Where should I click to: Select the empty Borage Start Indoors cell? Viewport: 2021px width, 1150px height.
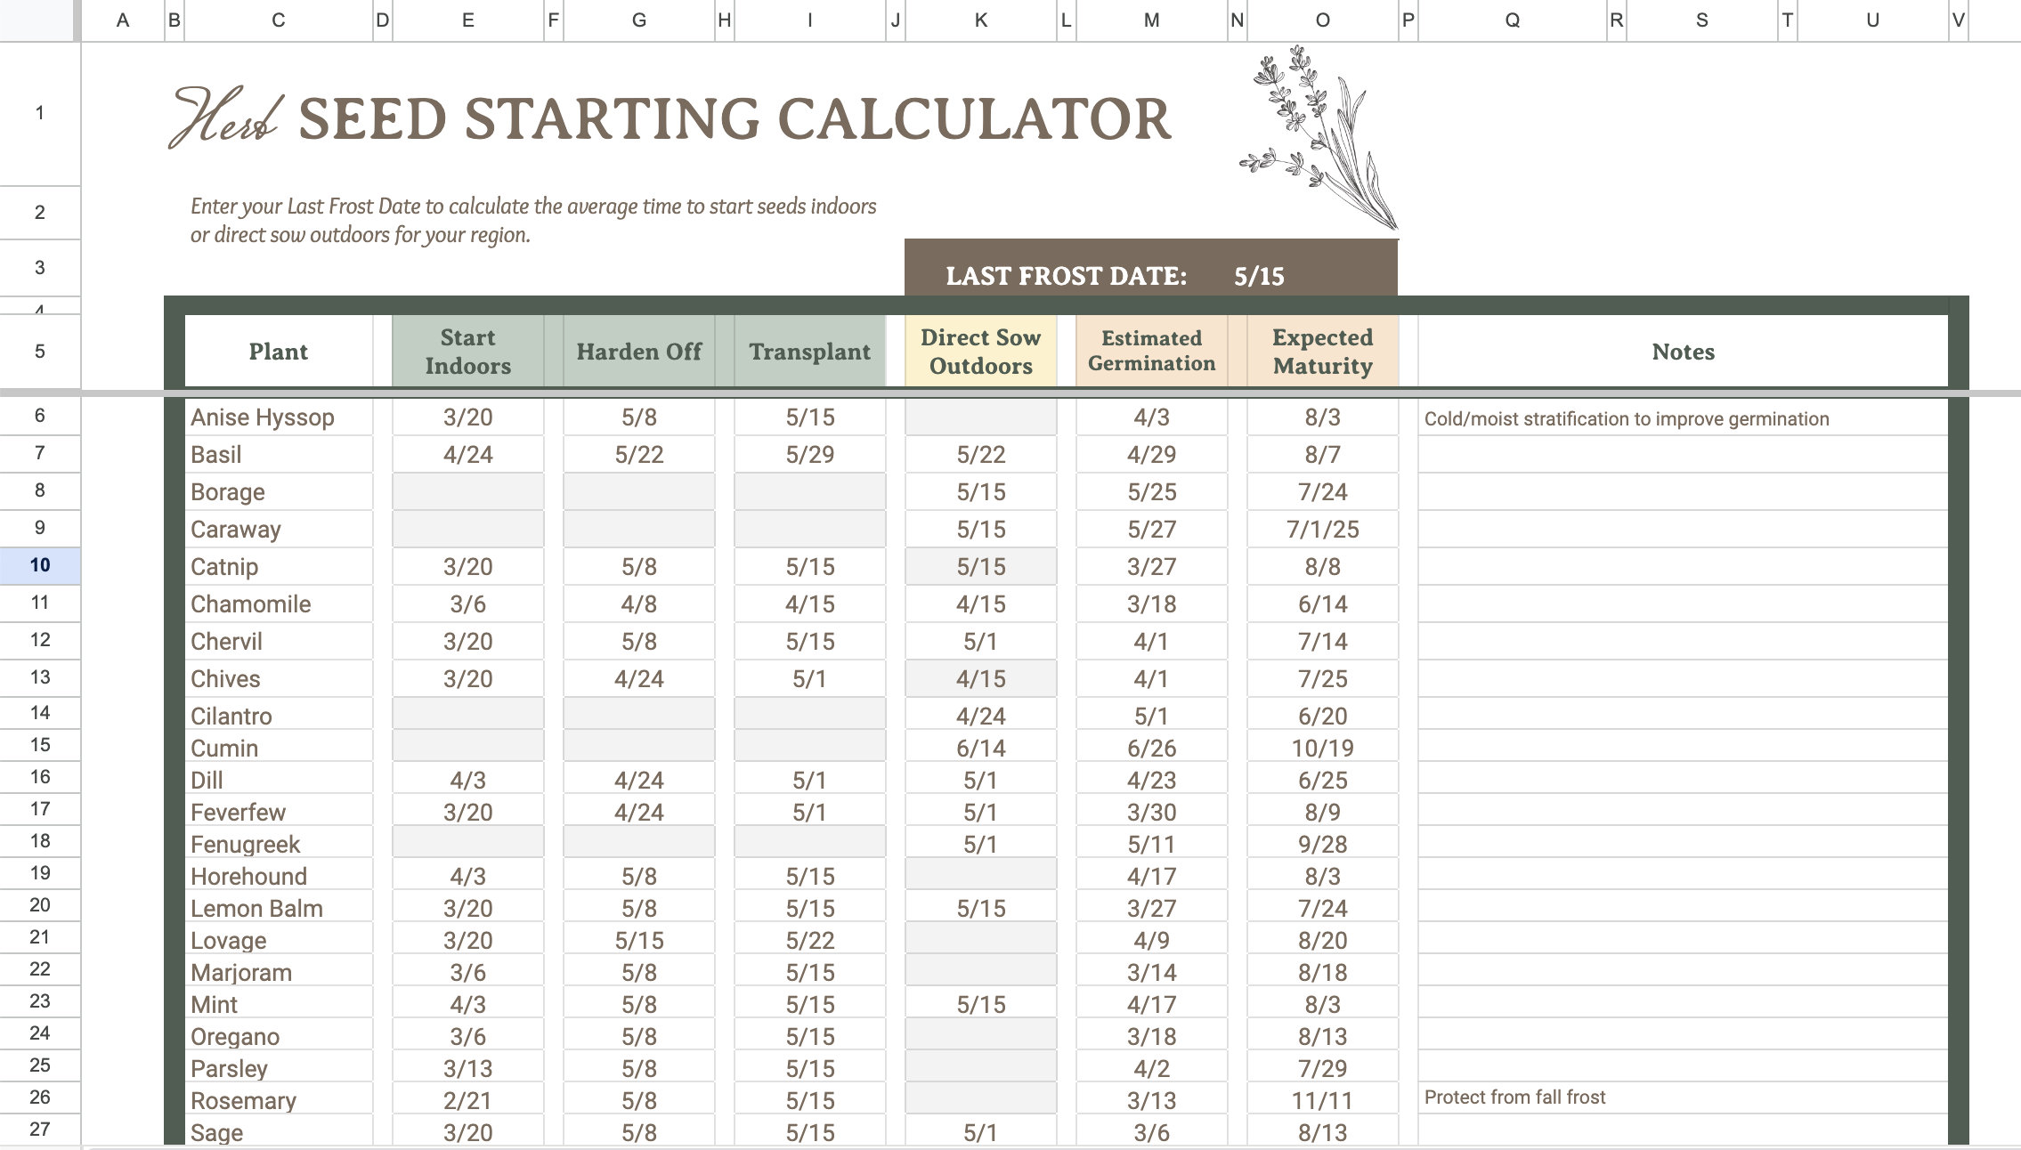(x=467, y=491)
